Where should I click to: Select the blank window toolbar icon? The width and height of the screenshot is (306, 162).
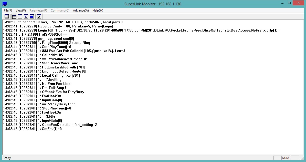(20, 17)
